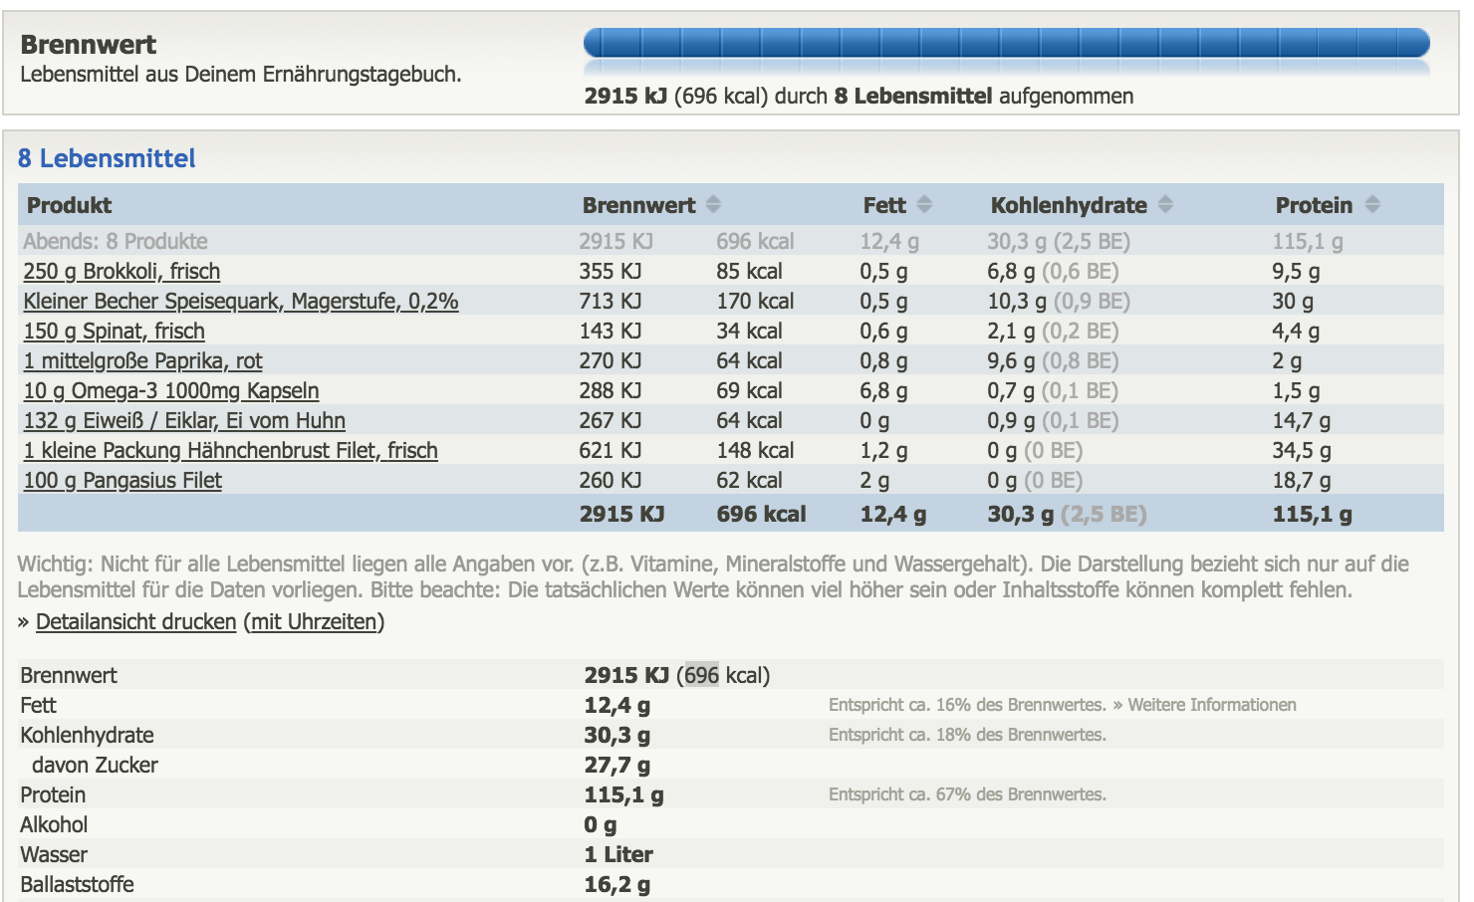Viewport: 1474px width, 902px height.
Task: Click the 6,8 g fat value for Omega-3
Action: tap(883, 390)
